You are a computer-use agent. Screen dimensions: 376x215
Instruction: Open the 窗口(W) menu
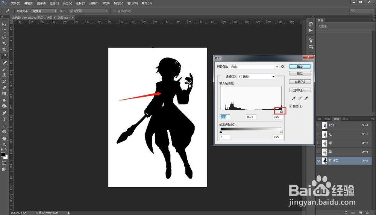(133, 3)
